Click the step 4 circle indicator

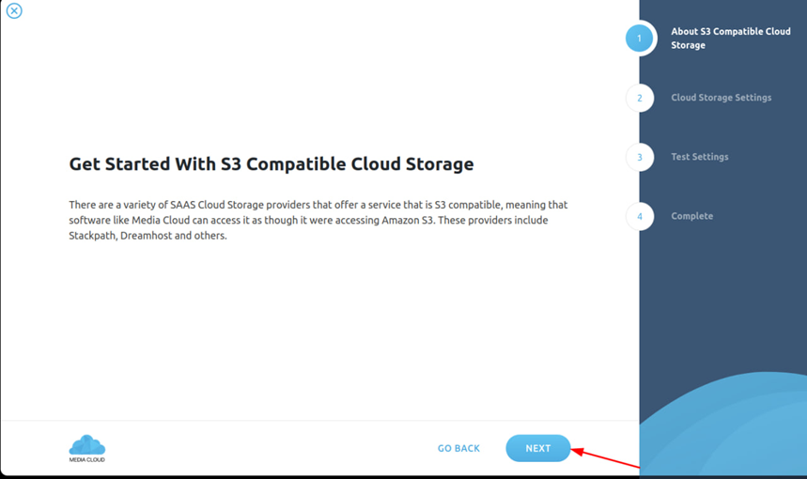click(x=640, y=216)
